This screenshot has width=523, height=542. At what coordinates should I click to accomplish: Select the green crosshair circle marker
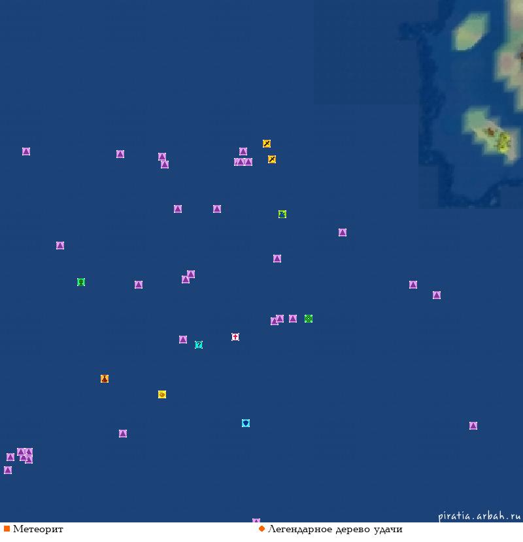pyautogui.click(x=309, y=319)
